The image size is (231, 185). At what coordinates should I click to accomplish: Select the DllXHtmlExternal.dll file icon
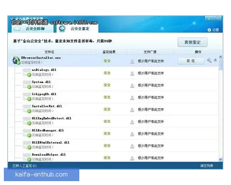[x=27, y=145]
